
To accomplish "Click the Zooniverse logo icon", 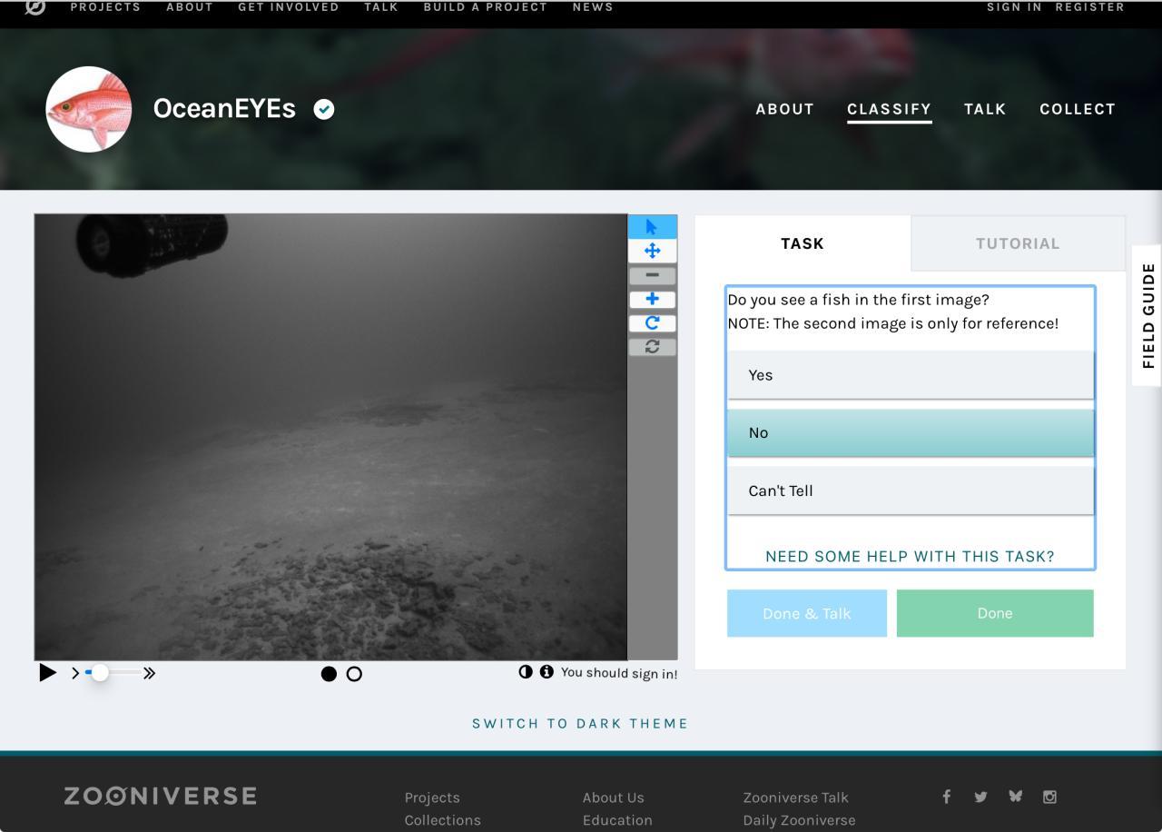I will point(34,7).
